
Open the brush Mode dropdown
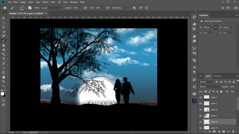tap(52, 8)
